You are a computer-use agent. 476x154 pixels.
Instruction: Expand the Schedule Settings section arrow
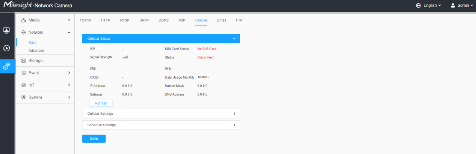[x=234, y=125]
